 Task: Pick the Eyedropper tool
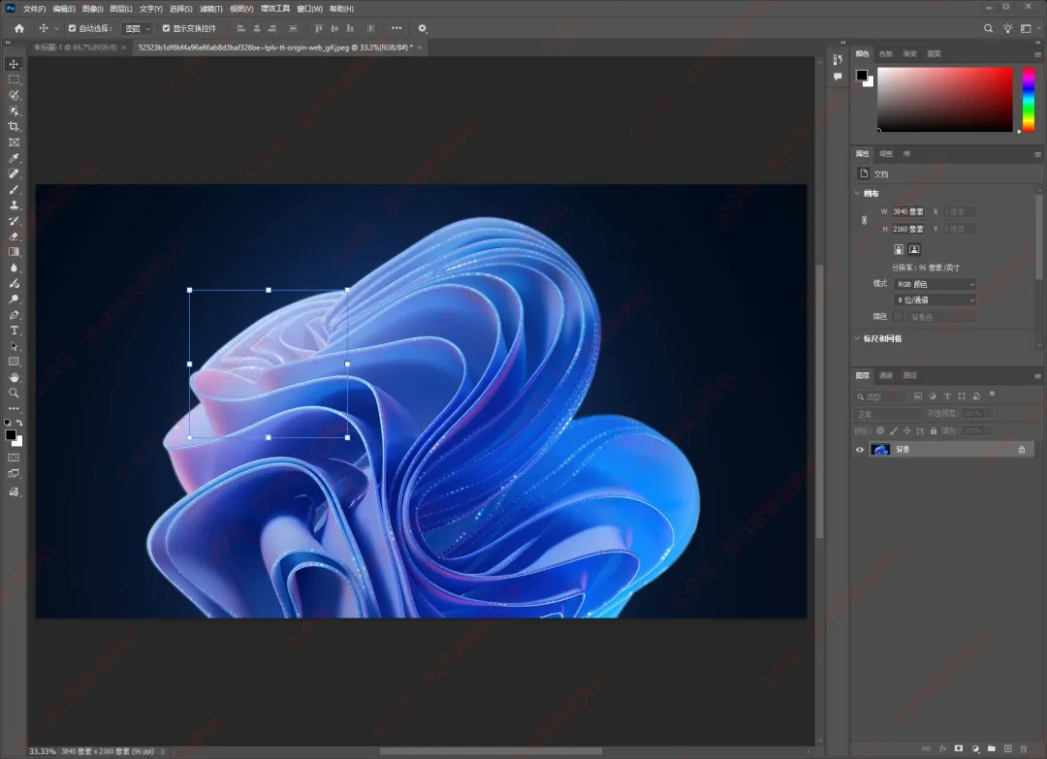tap(14, 158)
